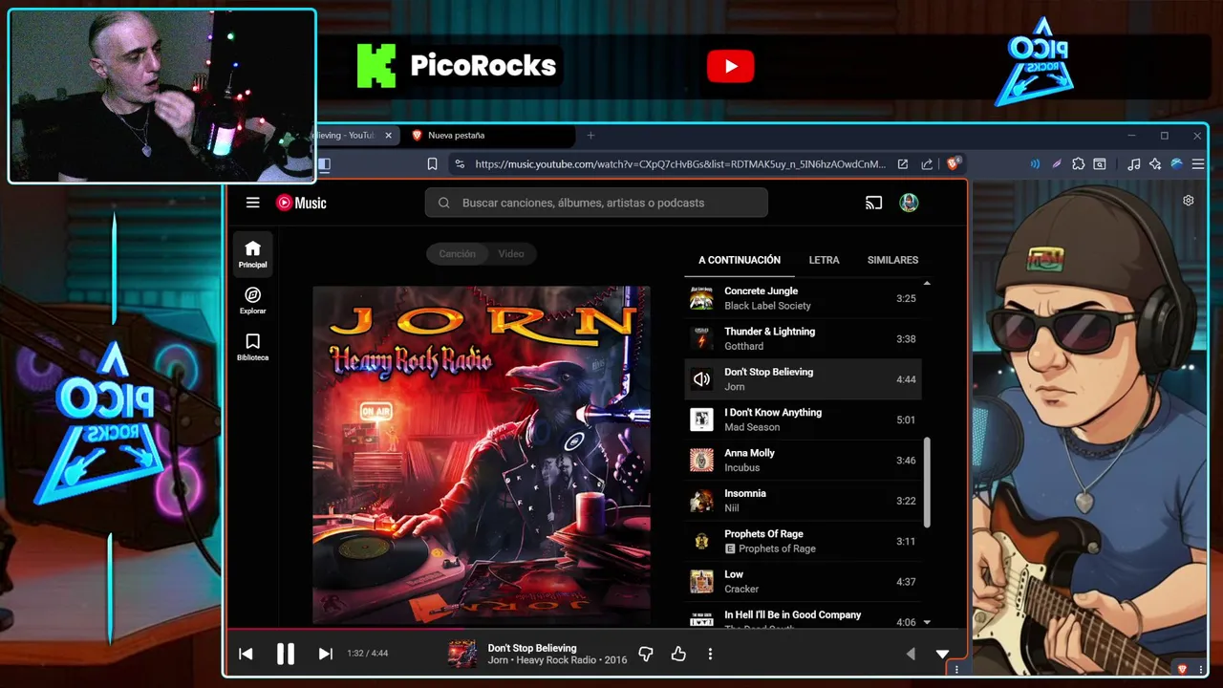1223x688 pixels.
Task: Play I Don't Know Anything by Mad Season
Action: click(x=803, y=419)
